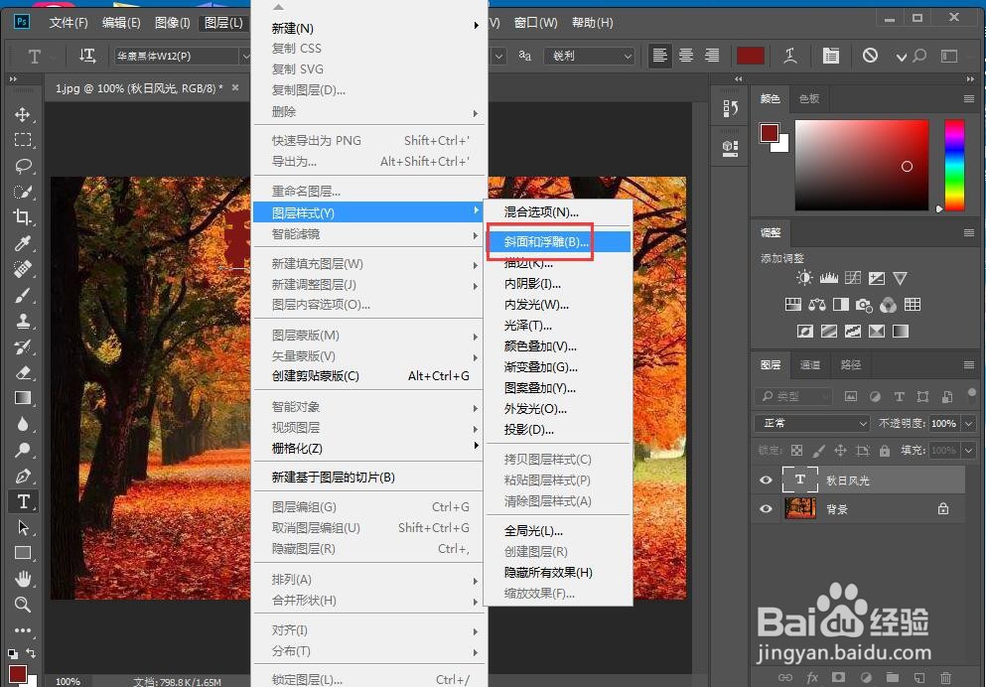Click the Levels adjustment icon
The height and width of the screenshot is (687, 986).
(829, 278)
